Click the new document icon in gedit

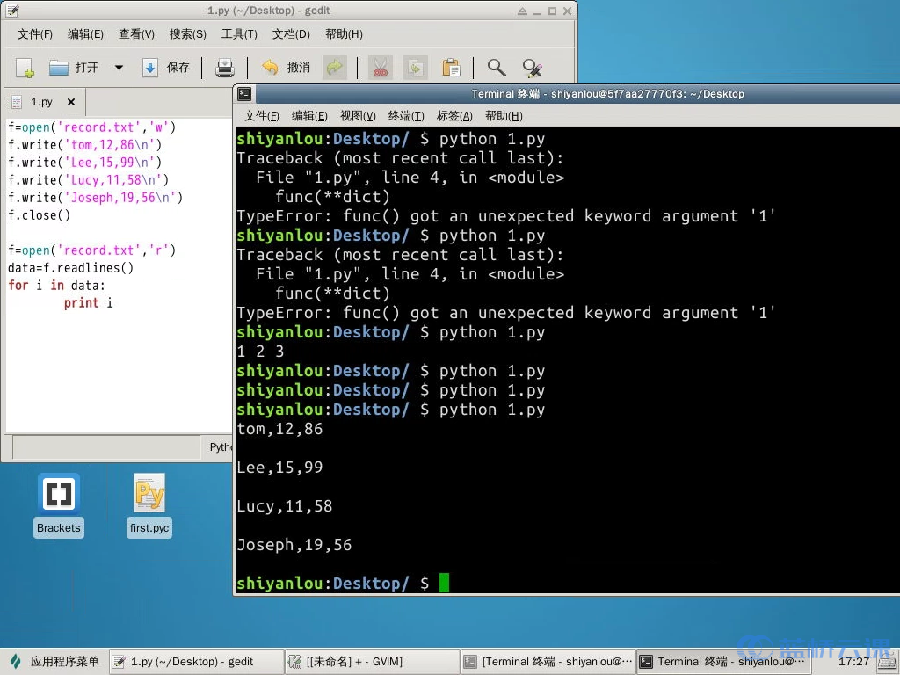(x=25, y=68)
